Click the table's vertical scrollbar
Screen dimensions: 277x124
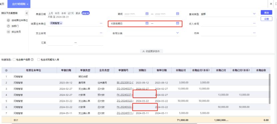pos(269,89)
